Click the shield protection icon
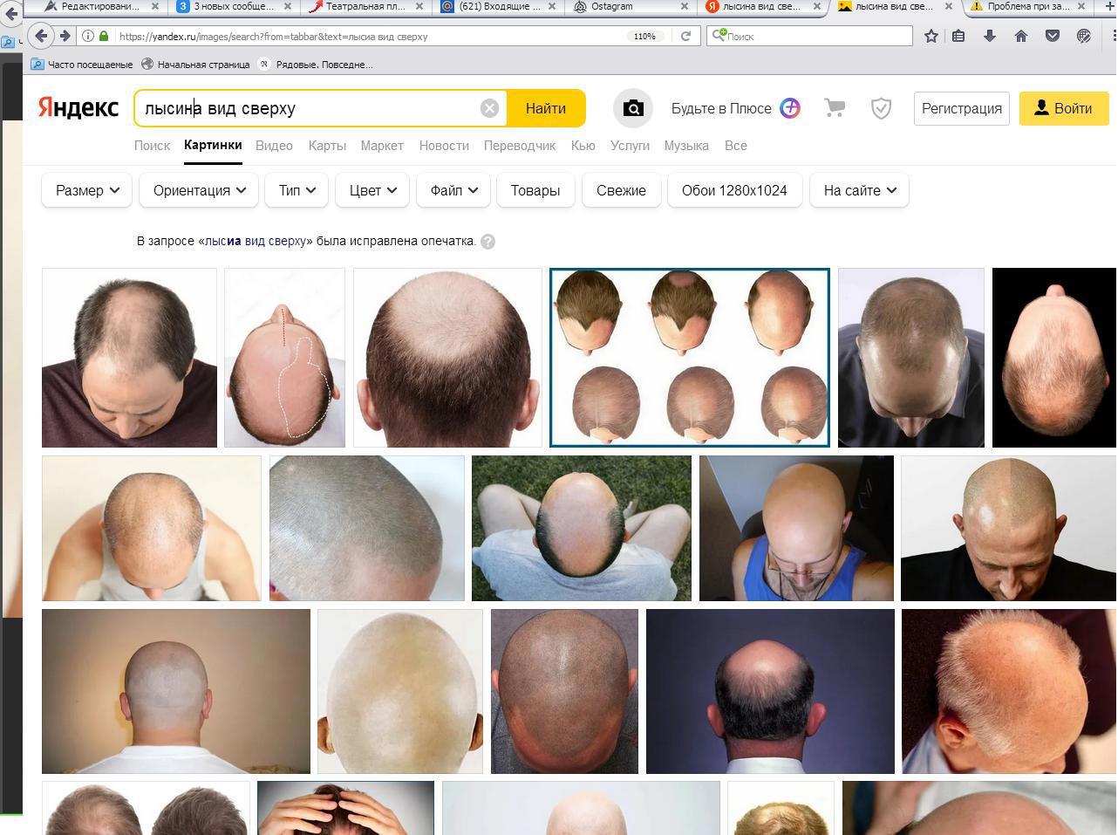 (881, 108)
